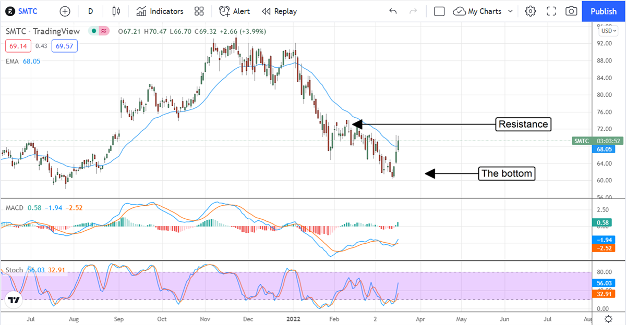Open the layout templates grid icon

[x=199, y=11]
